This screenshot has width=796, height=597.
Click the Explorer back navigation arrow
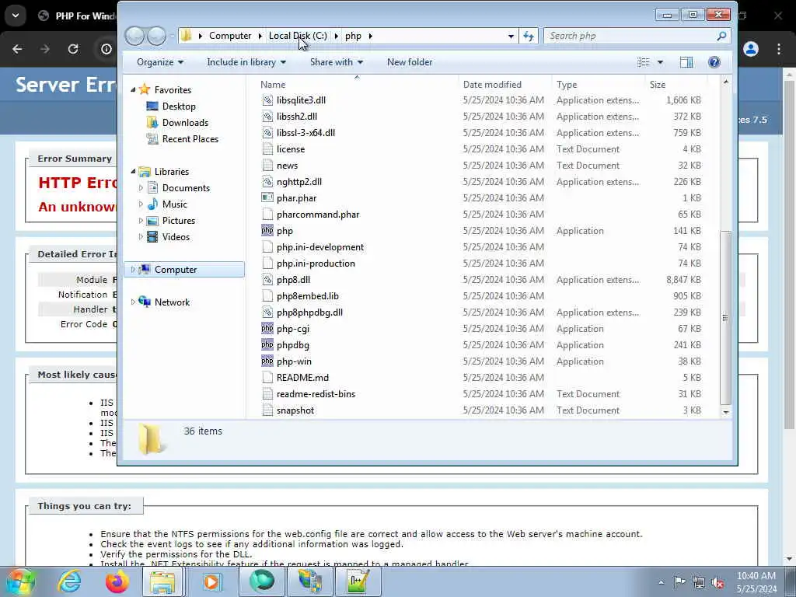pyautogui.click(x=134, y=36)
